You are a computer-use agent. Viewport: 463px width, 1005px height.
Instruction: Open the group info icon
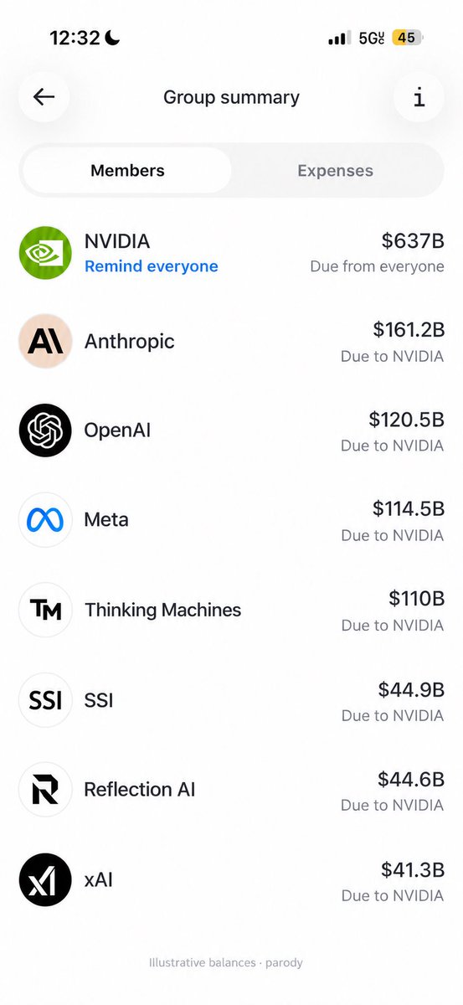click(x=419, y=97)
